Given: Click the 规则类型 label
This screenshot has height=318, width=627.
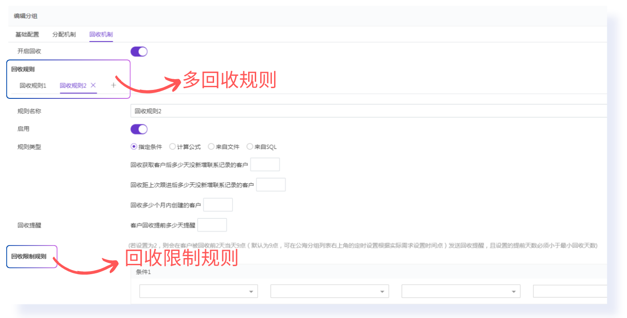Looking at the screenshot, I should [x=29, y=147].
